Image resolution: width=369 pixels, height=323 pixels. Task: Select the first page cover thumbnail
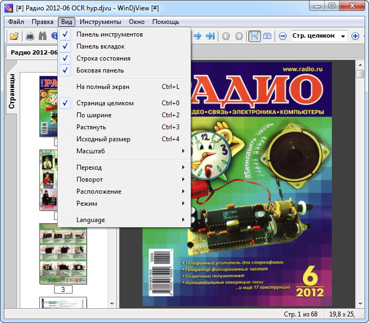click(49, 106)
